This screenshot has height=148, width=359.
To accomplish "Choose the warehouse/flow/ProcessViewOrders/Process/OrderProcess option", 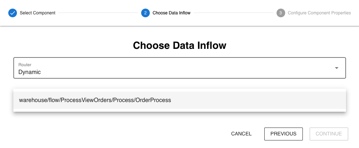I will click(x=95, y=100).
